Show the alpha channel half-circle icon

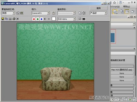(45, 19)
